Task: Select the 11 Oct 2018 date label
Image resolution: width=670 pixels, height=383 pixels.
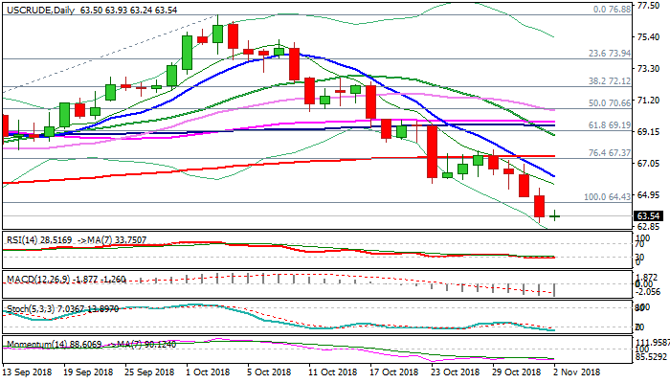Action: (x=333, y=372)
